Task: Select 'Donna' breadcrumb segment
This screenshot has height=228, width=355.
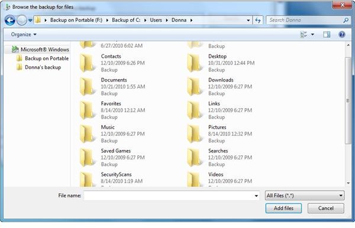Action: tap(179, 20)
